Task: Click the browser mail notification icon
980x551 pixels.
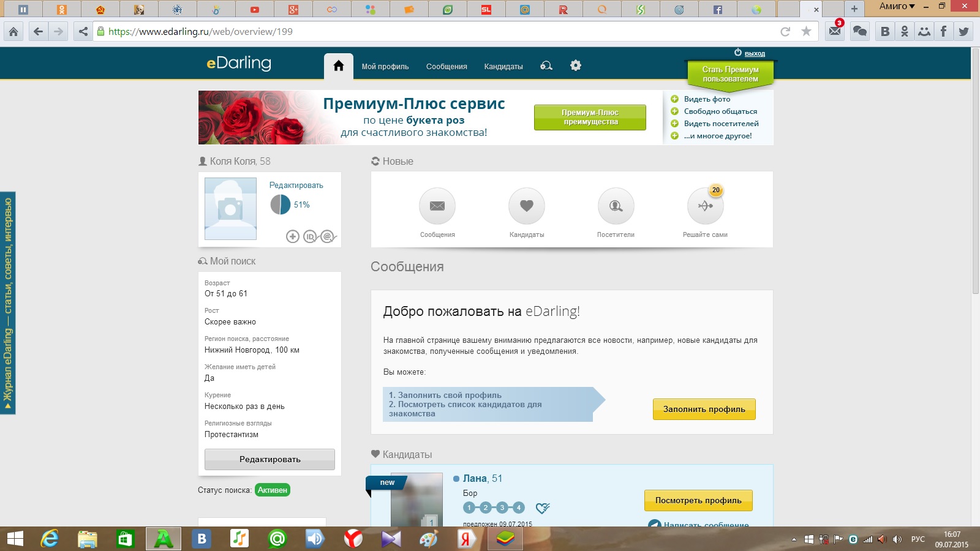Action: [x=834, y=31]
